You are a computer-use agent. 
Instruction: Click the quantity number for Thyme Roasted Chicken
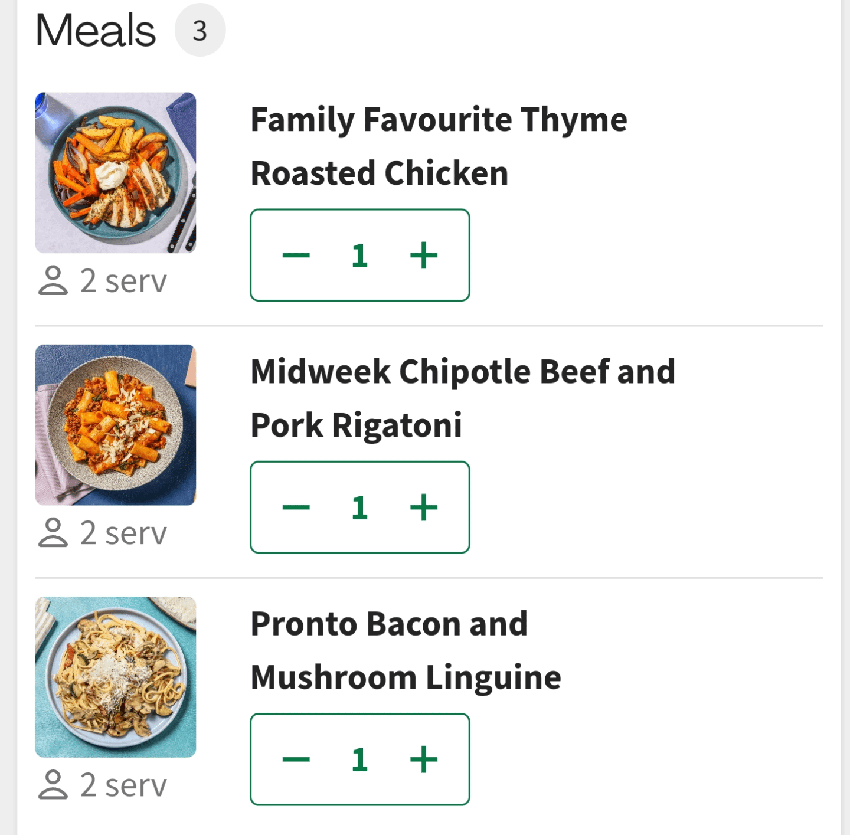point(360,256)
